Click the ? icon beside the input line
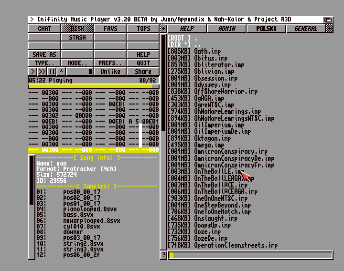The width and height of the screenshot is (344, 271). 163,255
